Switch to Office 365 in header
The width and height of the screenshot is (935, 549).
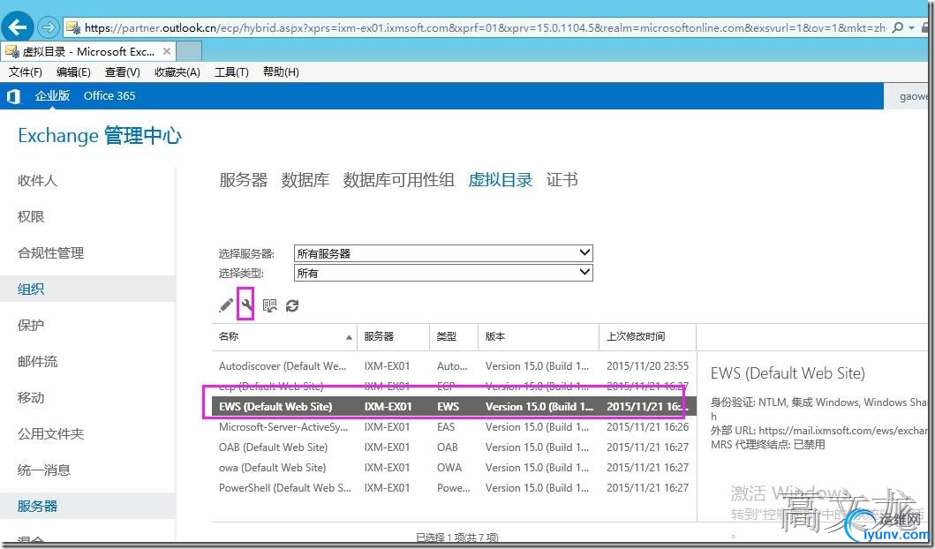(x=109, y=96)
